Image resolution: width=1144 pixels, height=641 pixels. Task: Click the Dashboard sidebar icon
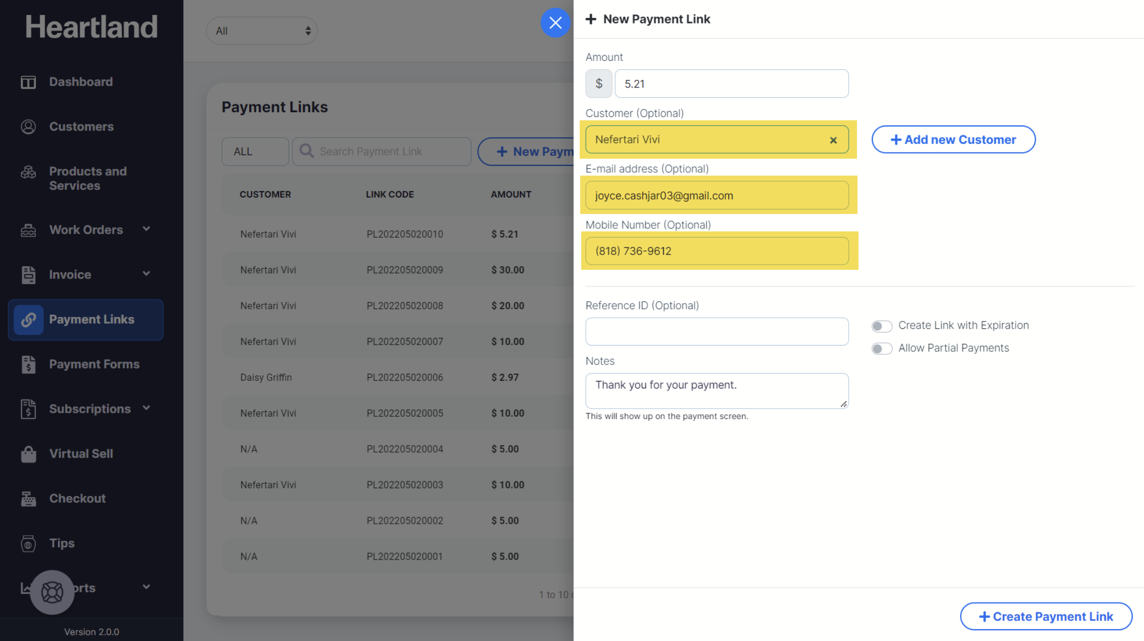28,82
